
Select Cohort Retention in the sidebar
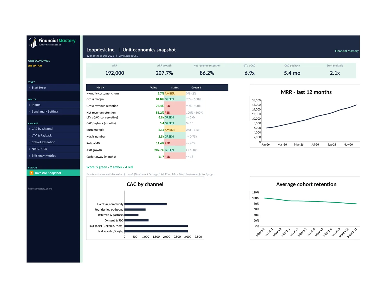(53, 142)
